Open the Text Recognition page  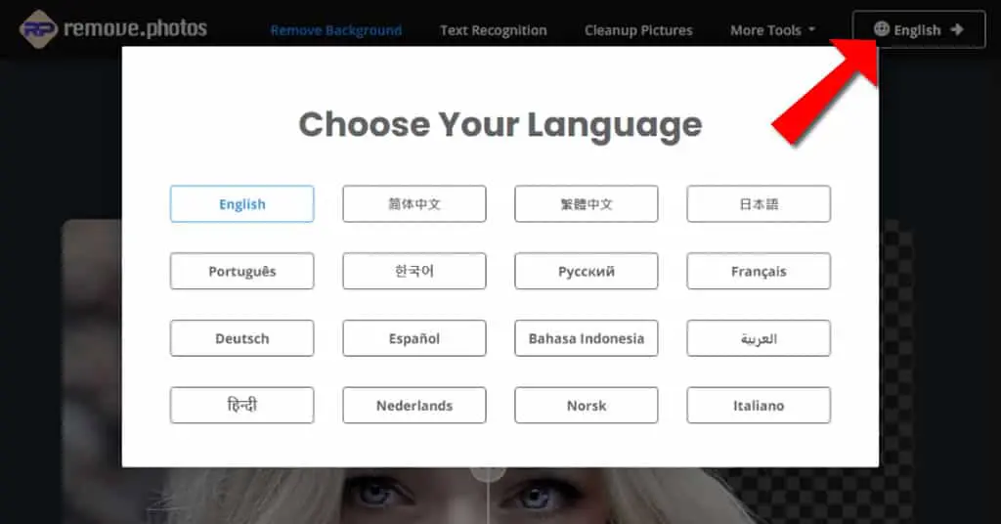[x=493, y=30]
